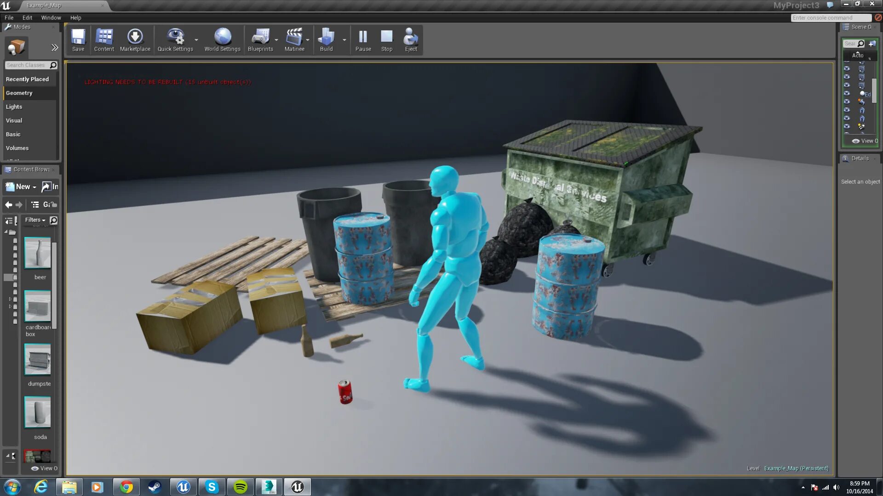Viewport: 883px width, 496px height.
Task: Expand the Build options dropdown arrow
Action: 344,40
